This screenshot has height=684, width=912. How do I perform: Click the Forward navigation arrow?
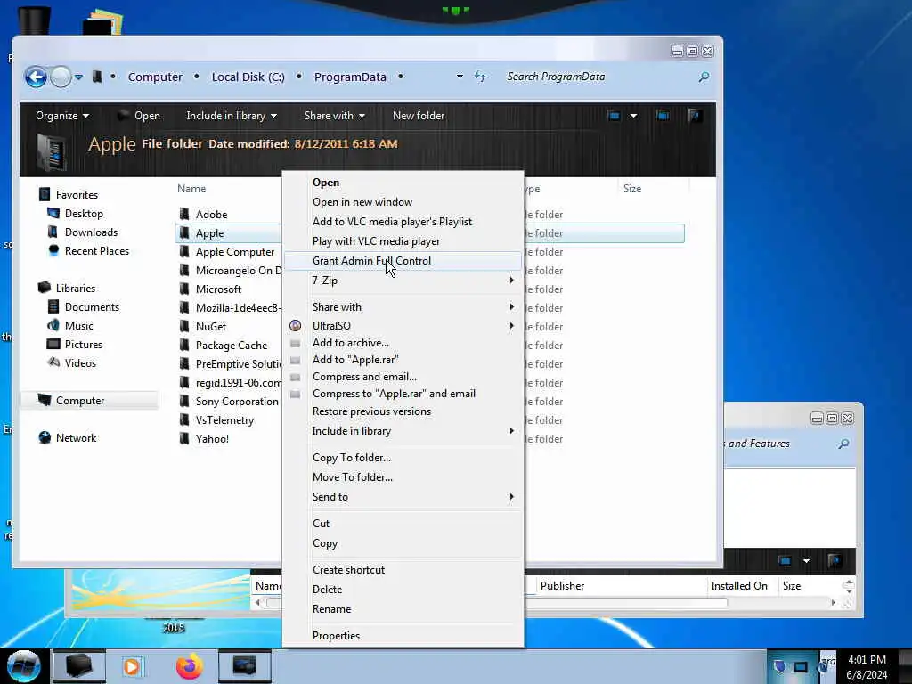pos(61,77)
